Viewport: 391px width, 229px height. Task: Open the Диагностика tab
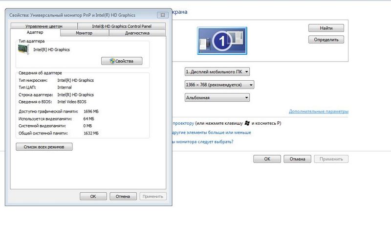click(x=137, y=33)
